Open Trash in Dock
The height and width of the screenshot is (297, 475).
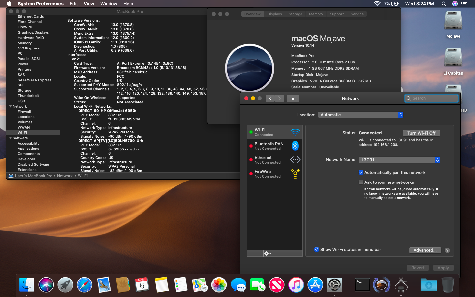coord(448,285)
